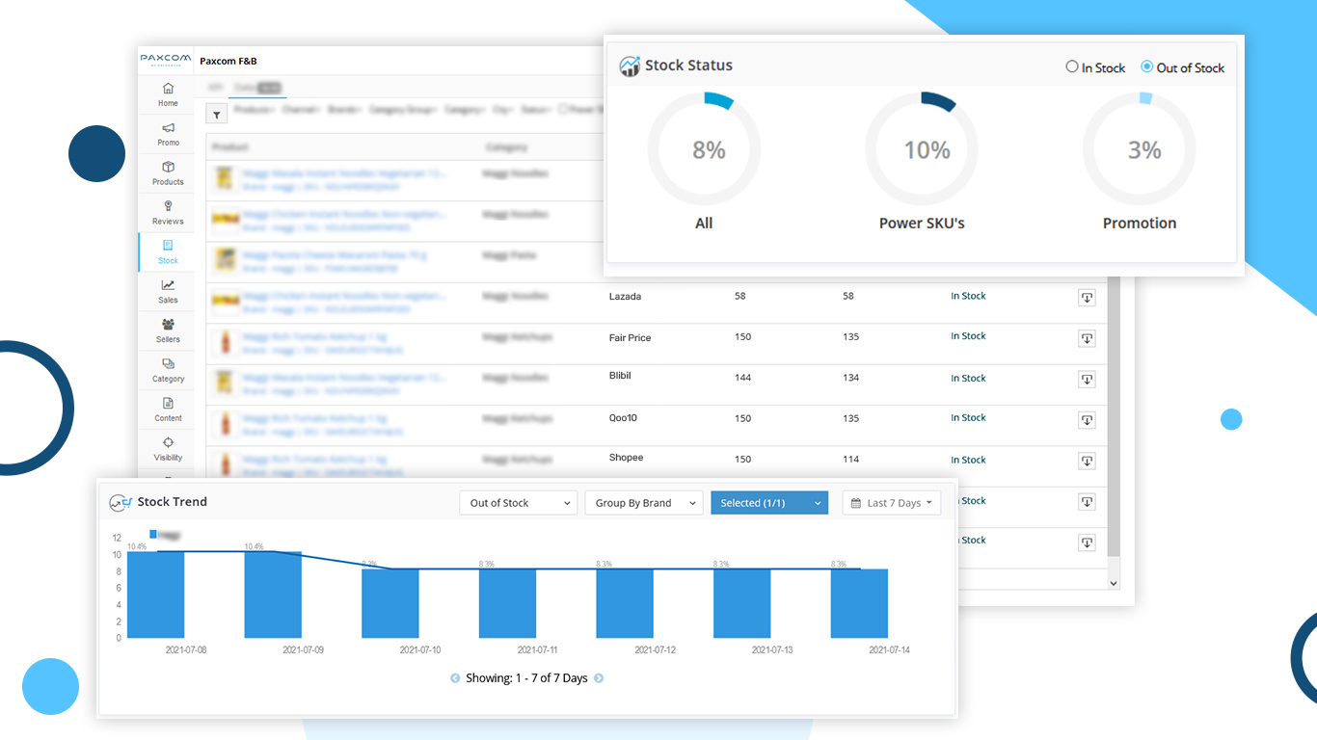The width and height of the screenshot is (1317, 740).
Task: Go to next page of days
Action: (599, 678)
